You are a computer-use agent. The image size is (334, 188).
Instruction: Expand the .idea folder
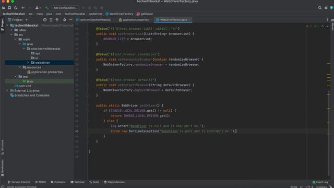[x=11, y=30]
